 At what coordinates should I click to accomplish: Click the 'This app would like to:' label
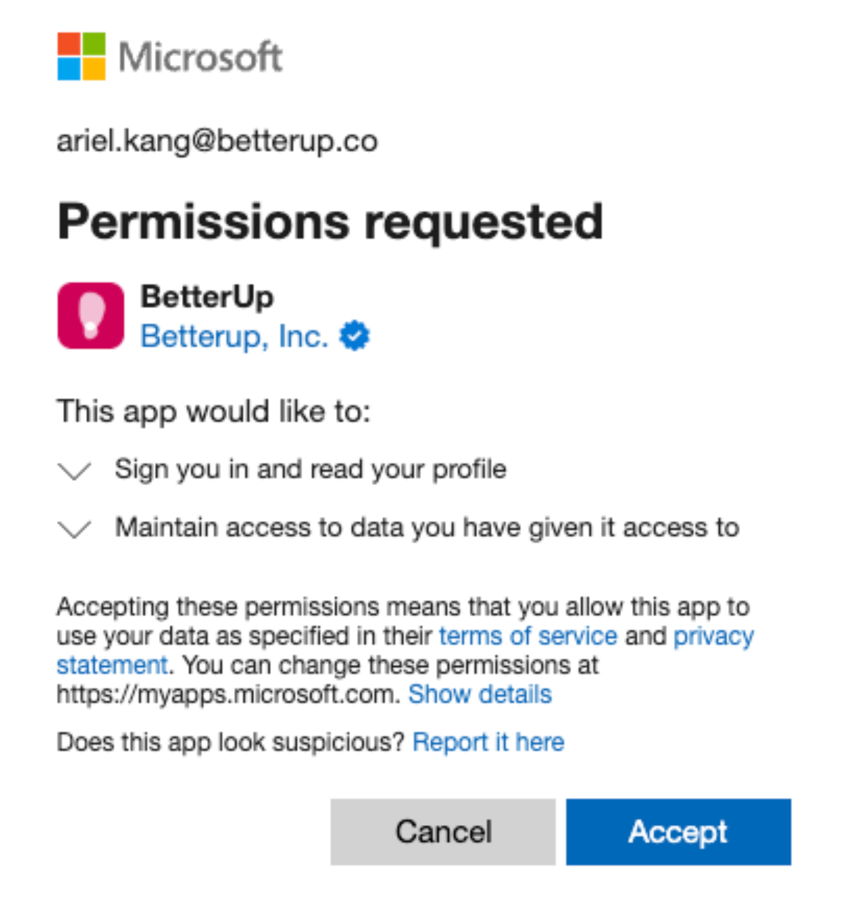(213, 412)
